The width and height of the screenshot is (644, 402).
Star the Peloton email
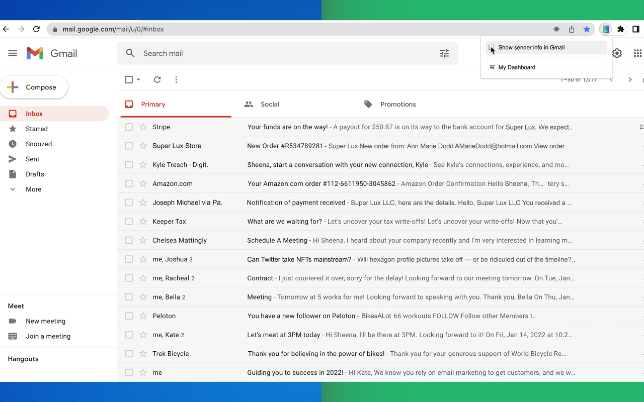pos(143,316)
